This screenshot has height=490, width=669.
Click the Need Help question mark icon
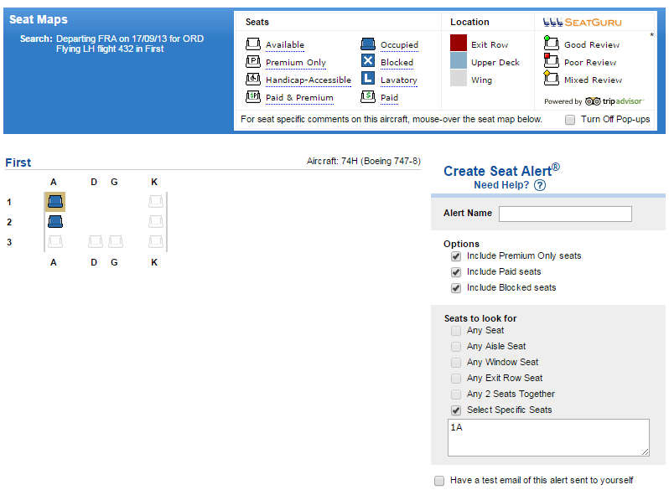tap(539, 185)
